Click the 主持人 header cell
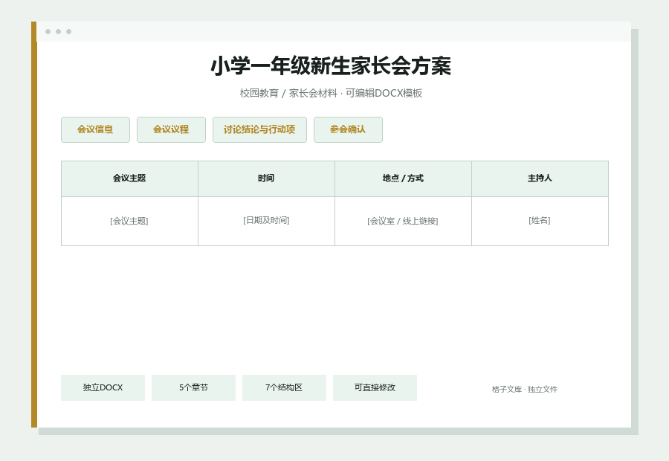The width and height of the screenshot is (669, 461). coord(540,178)
